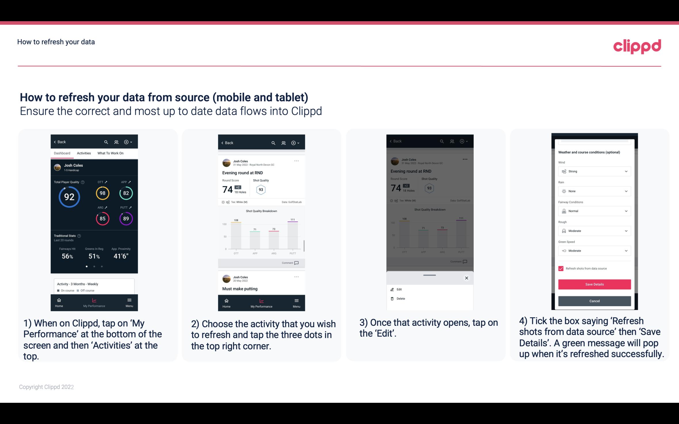
Task: Select the Dashboard tab
Action: click(62, 153)
